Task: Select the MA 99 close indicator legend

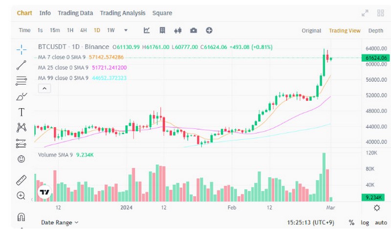Action: [x=82, y=78]
